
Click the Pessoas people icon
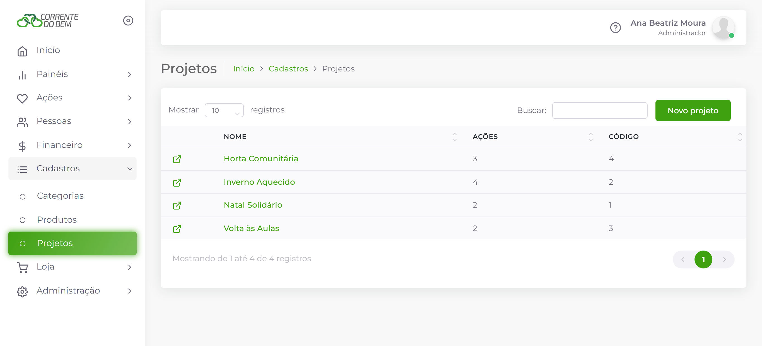click(22, 122)
